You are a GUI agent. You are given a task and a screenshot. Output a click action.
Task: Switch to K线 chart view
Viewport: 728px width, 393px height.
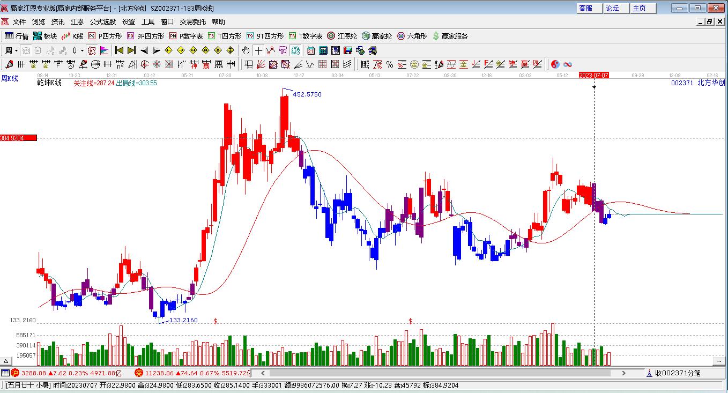point(72,36)
